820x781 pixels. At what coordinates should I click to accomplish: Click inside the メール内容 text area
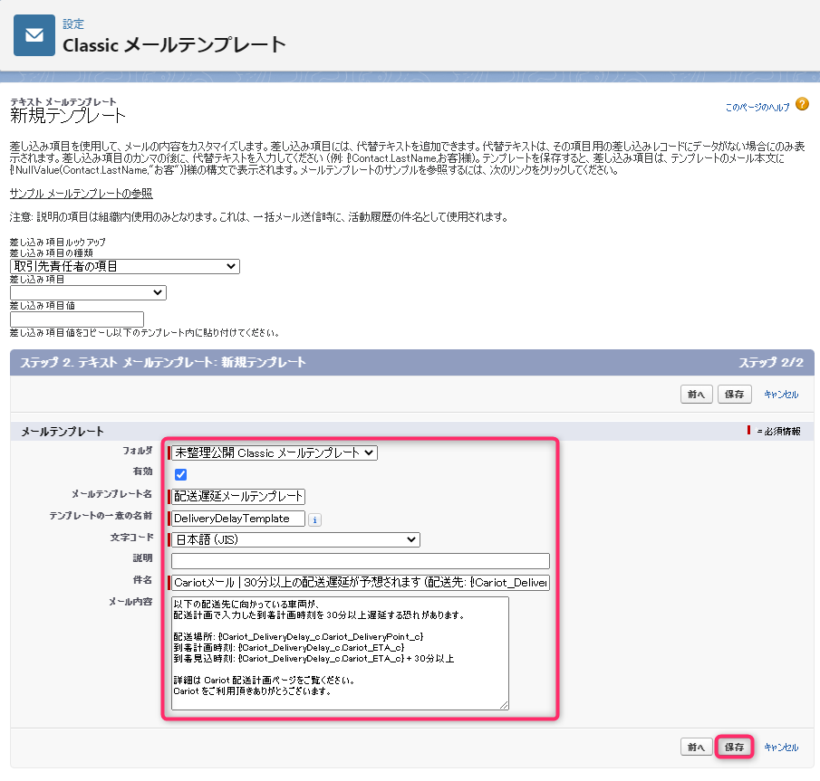tap(340, 653)
